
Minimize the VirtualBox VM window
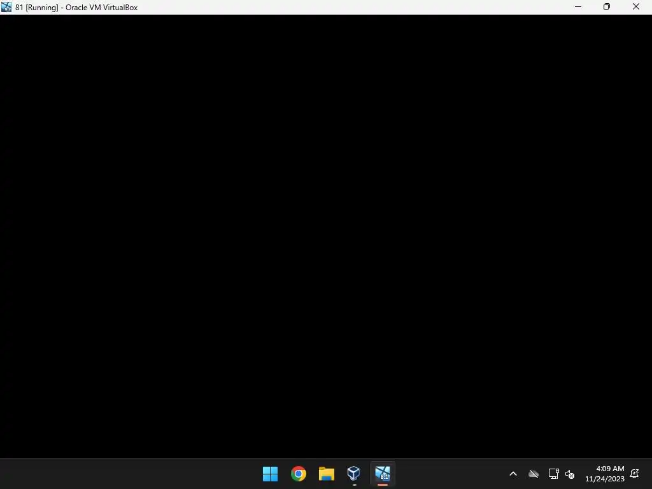click(578, 7)
